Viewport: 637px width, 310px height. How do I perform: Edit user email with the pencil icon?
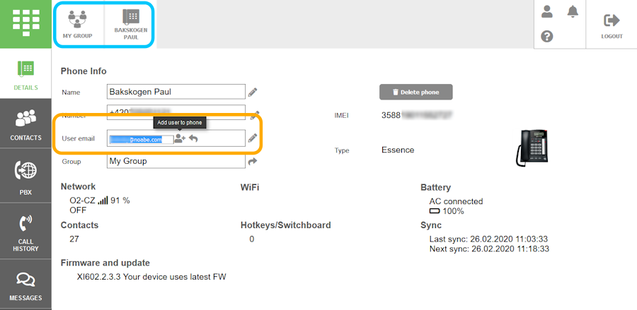(253, 138)
